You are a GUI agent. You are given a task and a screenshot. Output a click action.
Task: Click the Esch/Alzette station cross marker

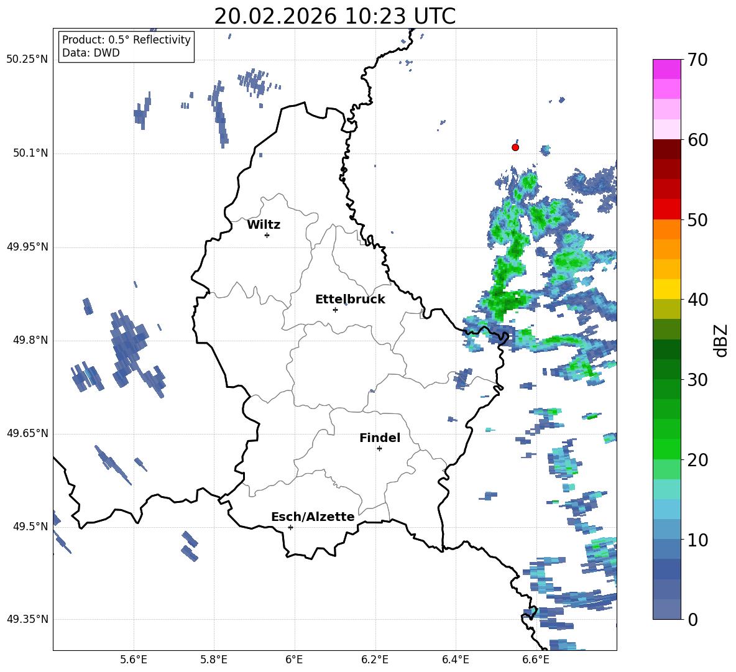[290, 527]
